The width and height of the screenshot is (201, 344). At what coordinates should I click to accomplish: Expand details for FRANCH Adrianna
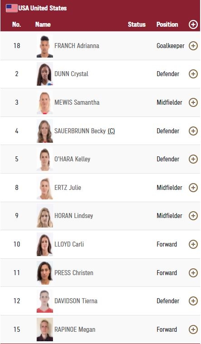(193, 46)
